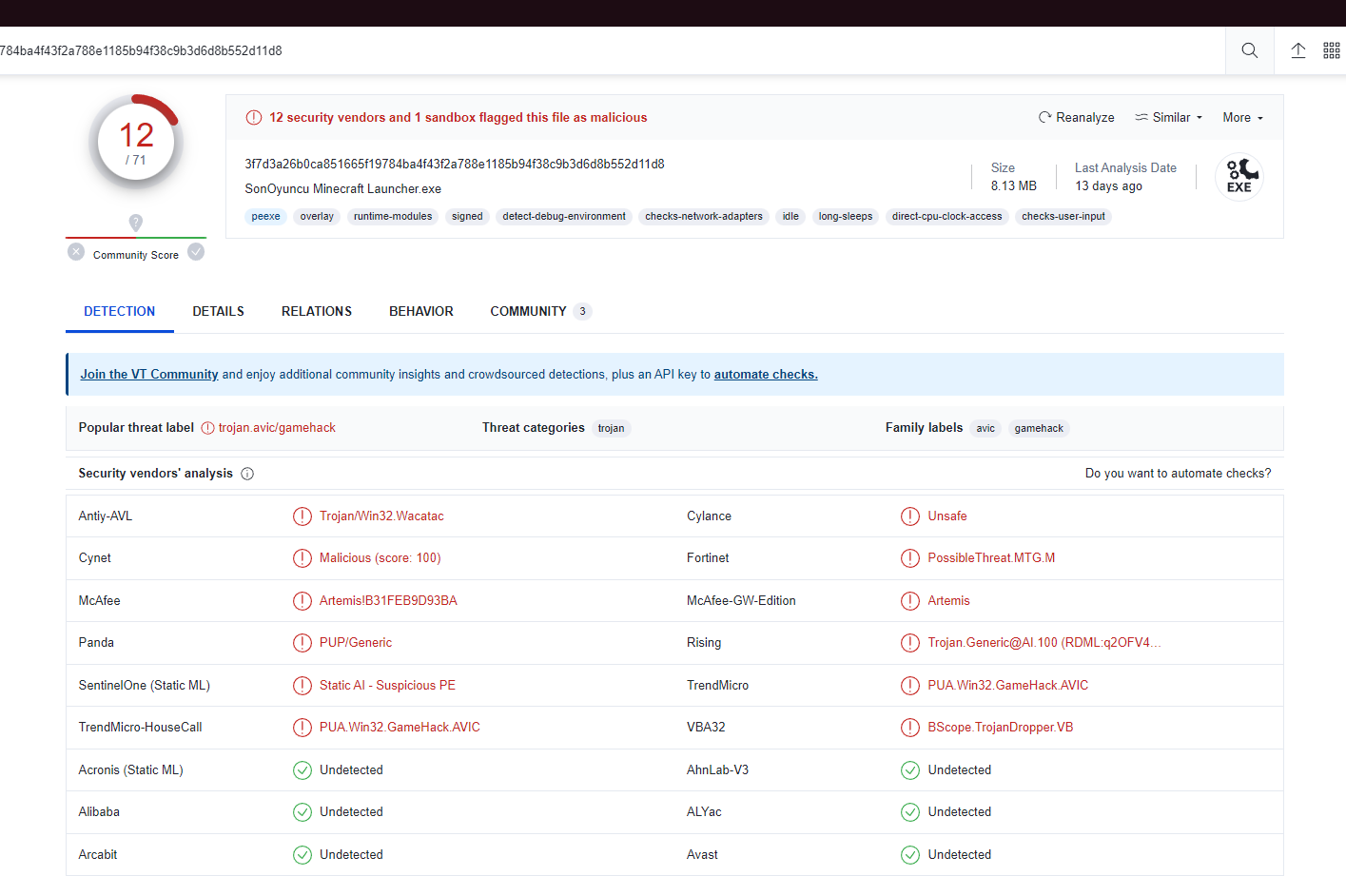
Task: Open the COMMUNITY tab
Action: click(x=540, y=312)
